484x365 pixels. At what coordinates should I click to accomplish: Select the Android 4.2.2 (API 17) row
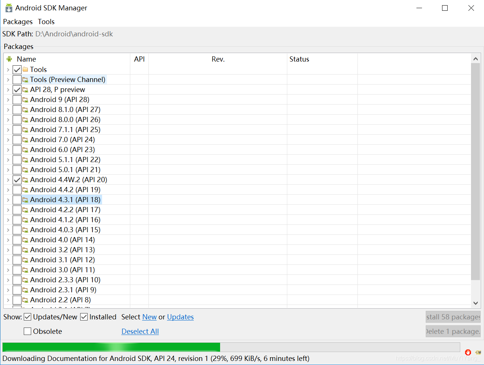coord(238,210)
